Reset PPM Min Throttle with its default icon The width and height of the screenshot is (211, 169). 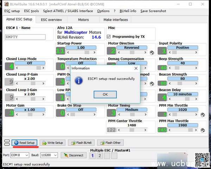pyautogui.click(x=203, y=115)
